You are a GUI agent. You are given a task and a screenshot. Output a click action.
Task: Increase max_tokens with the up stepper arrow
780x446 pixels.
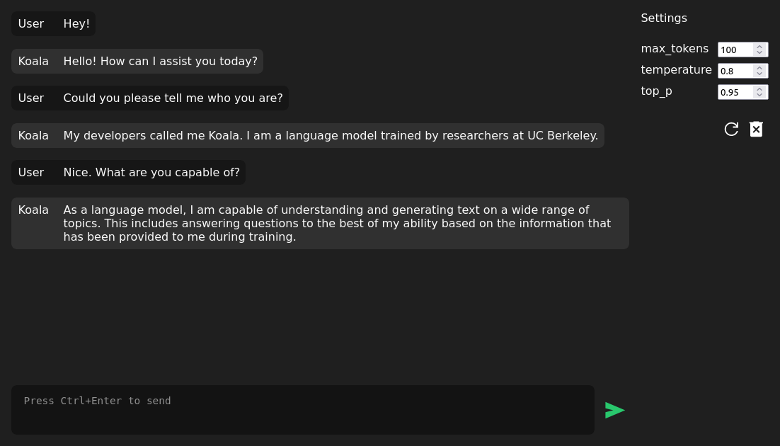pos(759,47)
